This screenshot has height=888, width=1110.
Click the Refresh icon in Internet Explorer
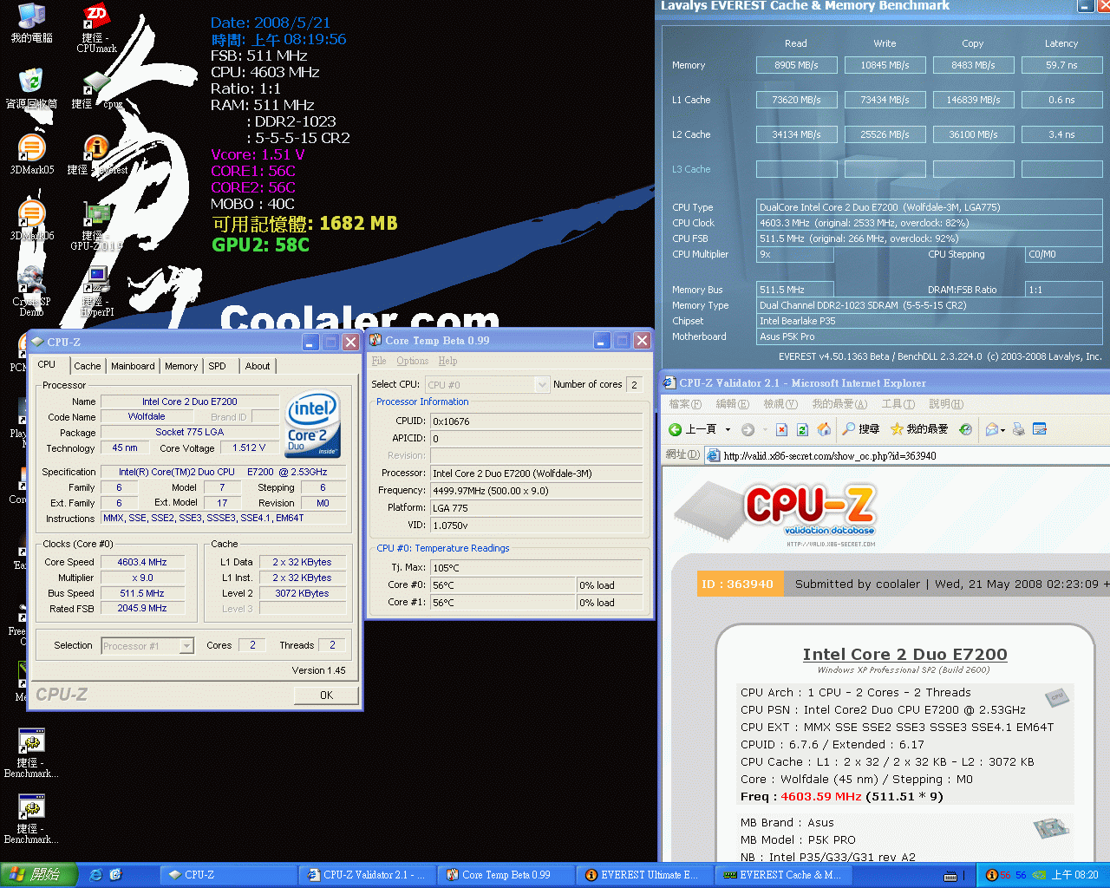tap(802, 429)
